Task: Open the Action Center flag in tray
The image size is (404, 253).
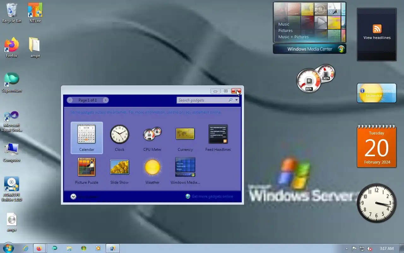Action: 354,249
